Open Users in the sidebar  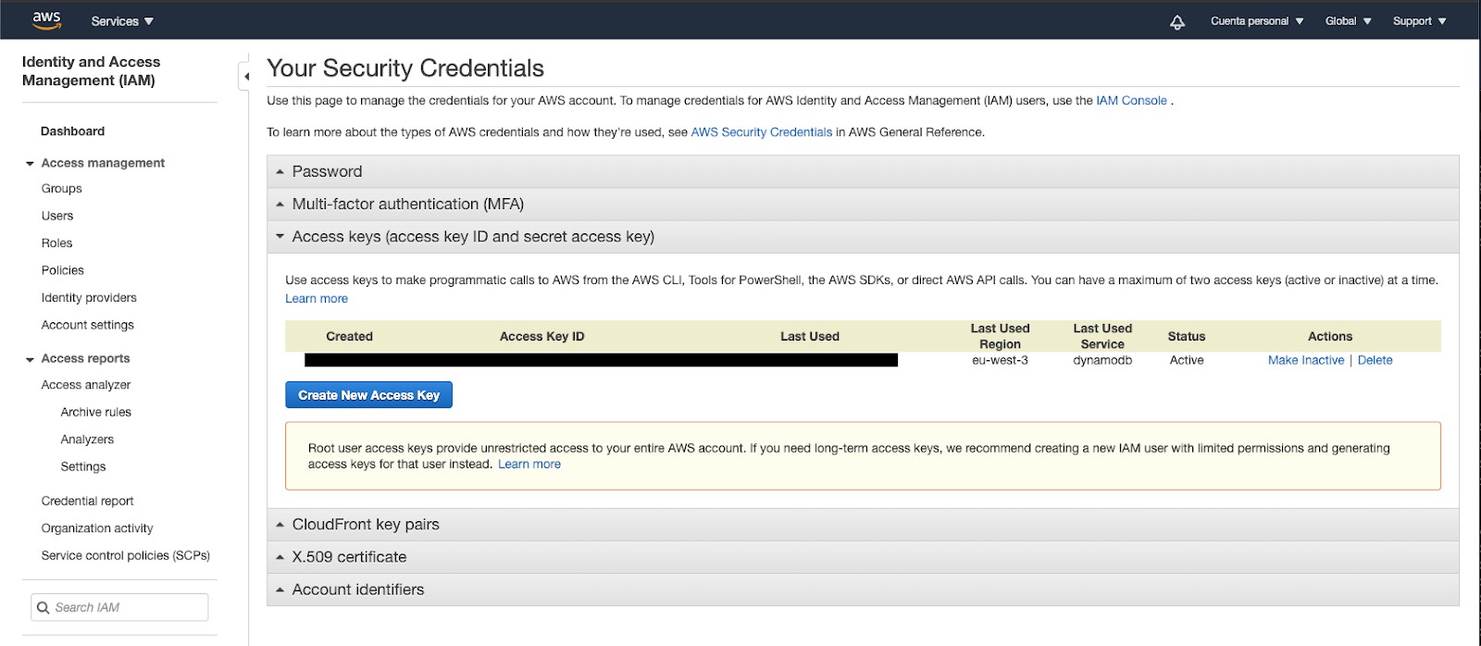point(56,216)
